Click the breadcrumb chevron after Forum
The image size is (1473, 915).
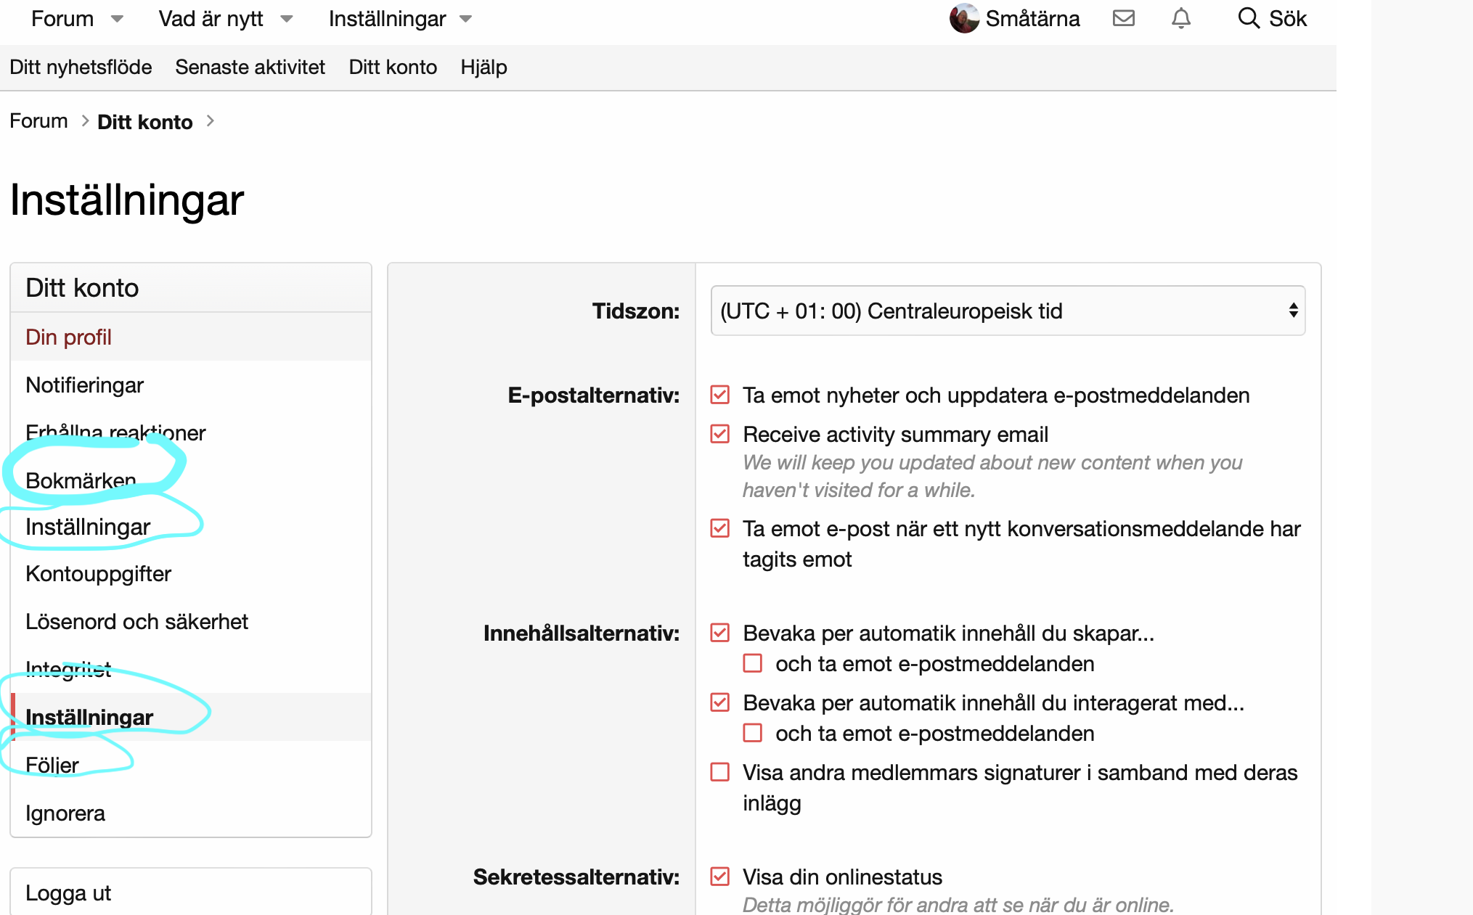84,121
